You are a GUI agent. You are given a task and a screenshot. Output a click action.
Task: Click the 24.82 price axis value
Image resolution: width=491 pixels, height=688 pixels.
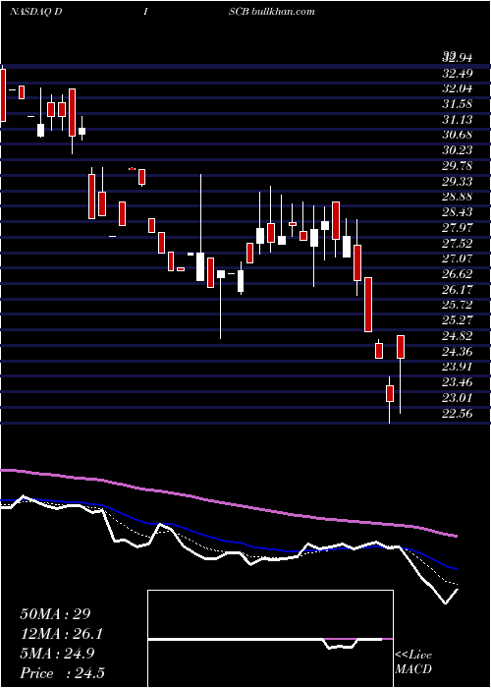(458, 336)
